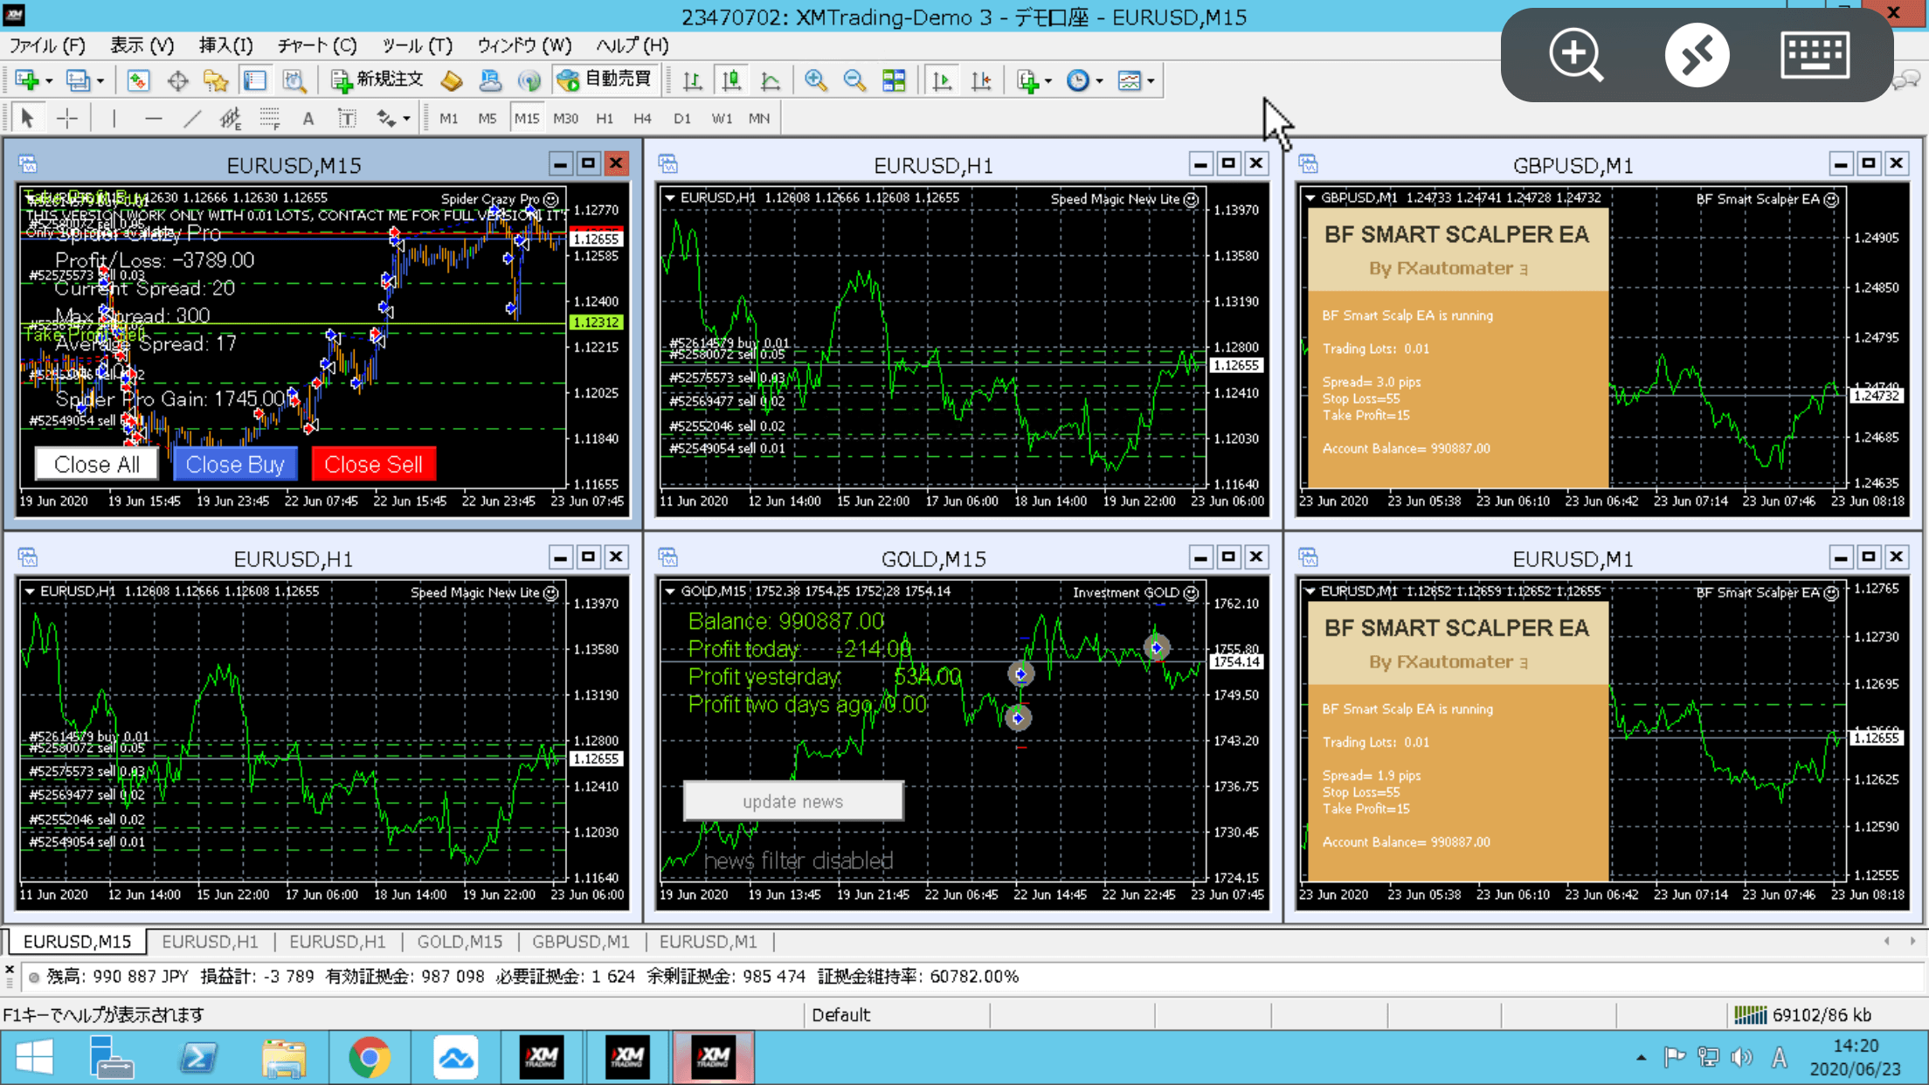Open the Strategy Tester magnifier icon
Viewport: 1929px width, 1085px height.
click(294, 80)
